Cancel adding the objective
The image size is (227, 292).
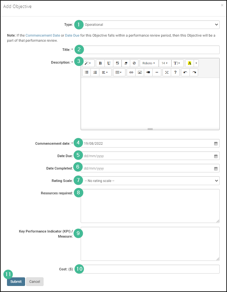click(x=35, y=282)
